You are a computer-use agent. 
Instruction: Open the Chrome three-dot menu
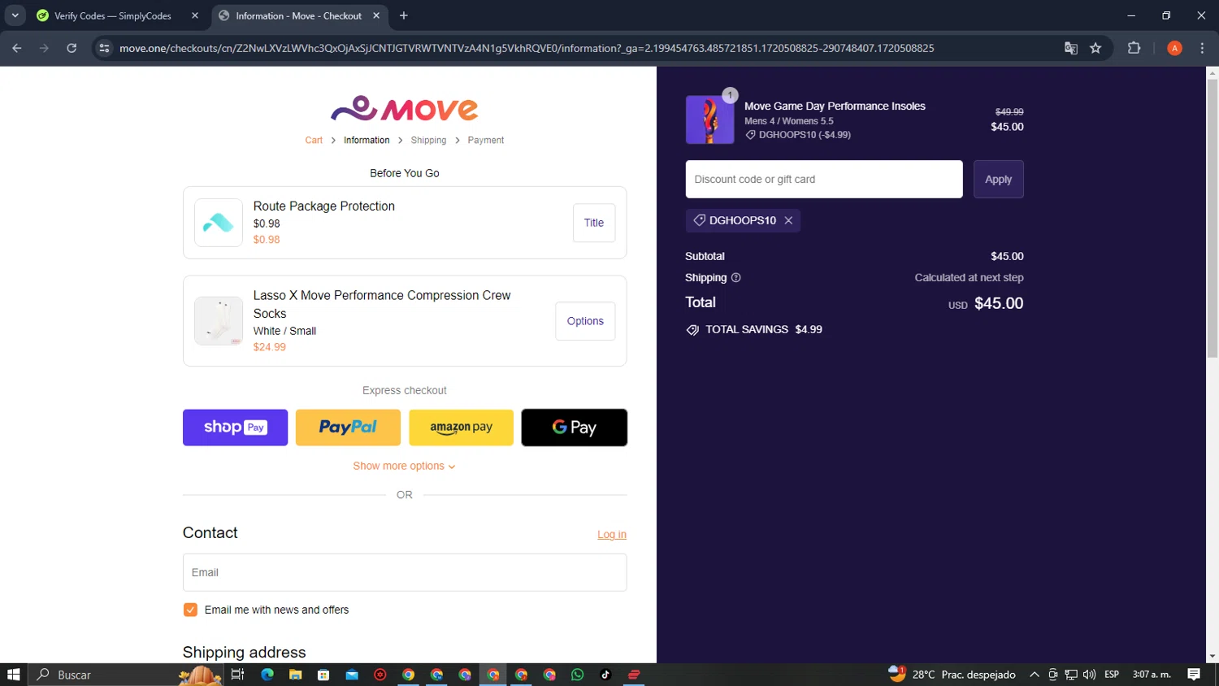pos(1202,48)
